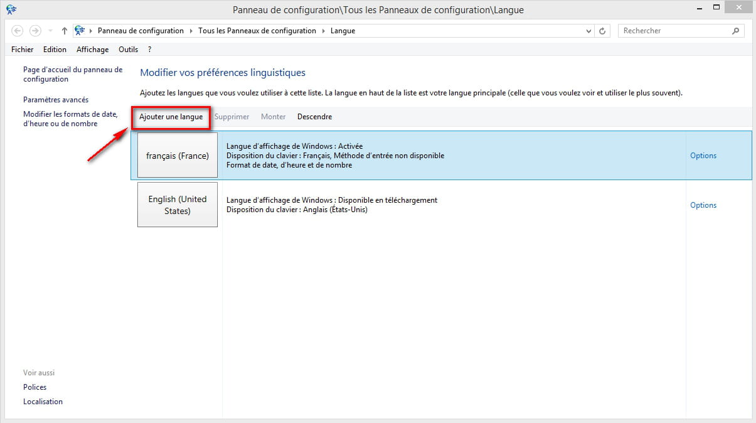
Task: Open the Localisation link
Action: point(43,402)
